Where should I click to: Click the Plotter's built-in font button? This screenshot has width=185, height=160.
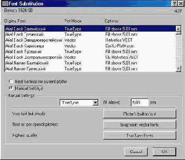click(x=139, y=114)
